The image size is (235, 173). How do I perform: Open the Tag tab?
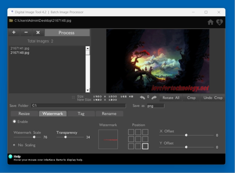[81, 114]
